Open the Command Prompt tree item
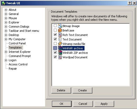 (20, 56)
